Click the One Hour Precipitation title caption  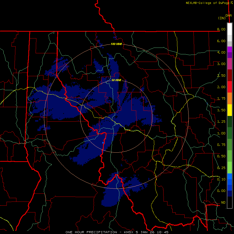[117, 232]
